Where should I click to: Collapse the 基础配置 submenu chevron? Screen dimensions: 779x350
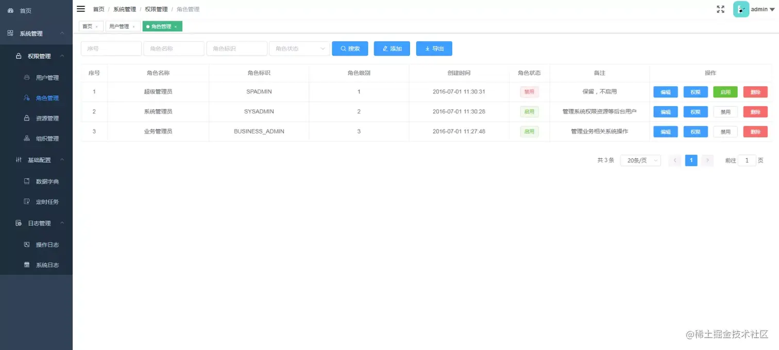(x=62, y=160)
